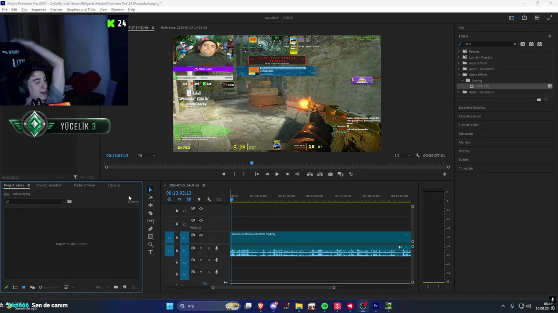The width and height of the screenshot is (558, 313).
Task: Select the Type tool
Action: (x=150, y=252)
